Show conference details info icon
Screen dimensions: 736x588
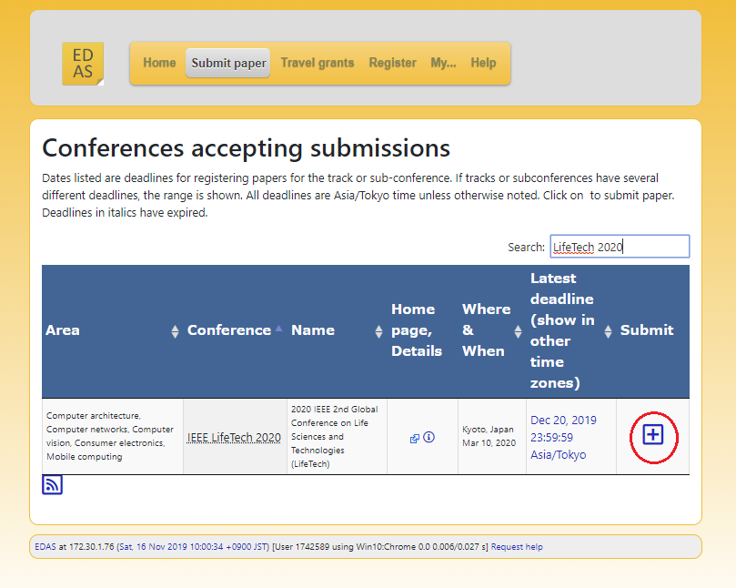(x=428, y=437)
